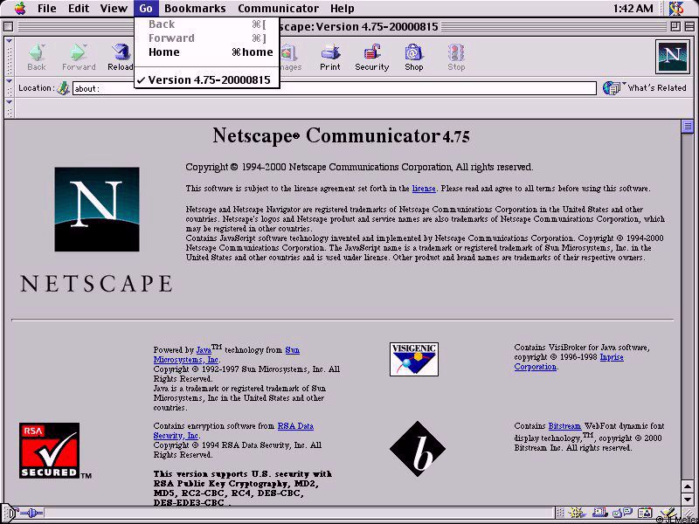The image size is (699, 524).
Task: Collapse the Location toolbar triangle
Action: coord(9,80)
